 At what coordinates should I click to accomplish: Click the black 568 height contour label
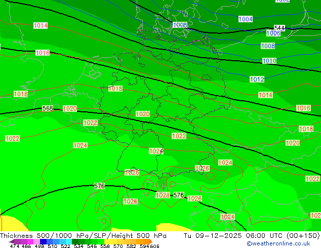click(x=48, y=108)
